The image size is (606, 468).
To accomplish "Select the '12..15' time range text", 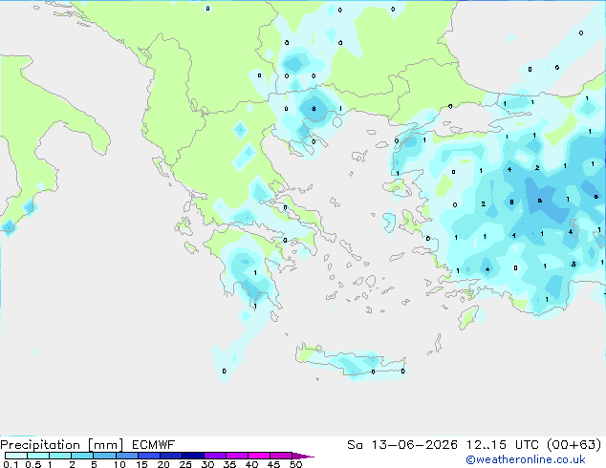I will [x=487, y=445].
